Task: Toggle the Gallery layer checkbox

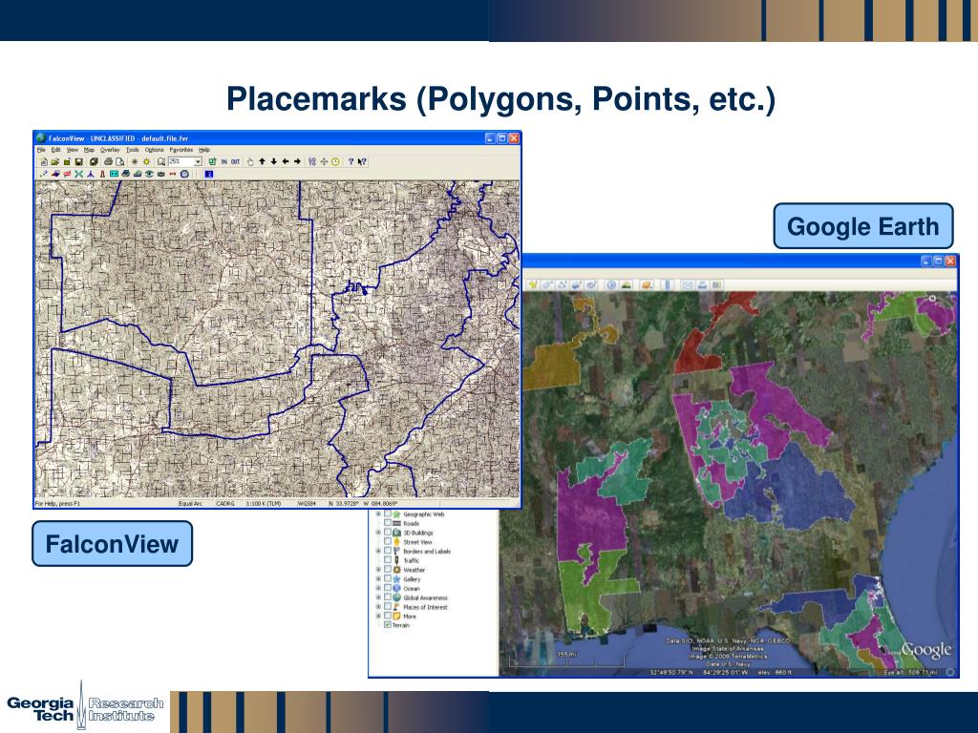Action: click(x=388, y=579)
